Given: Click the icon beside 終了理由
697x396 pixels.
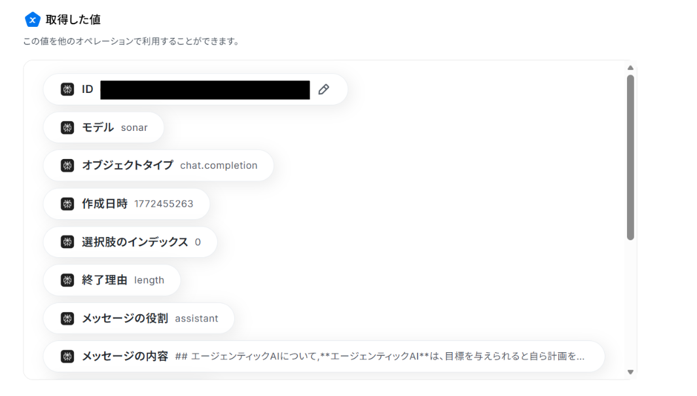Looking at the screenshot, I should [x=67, y=280].
